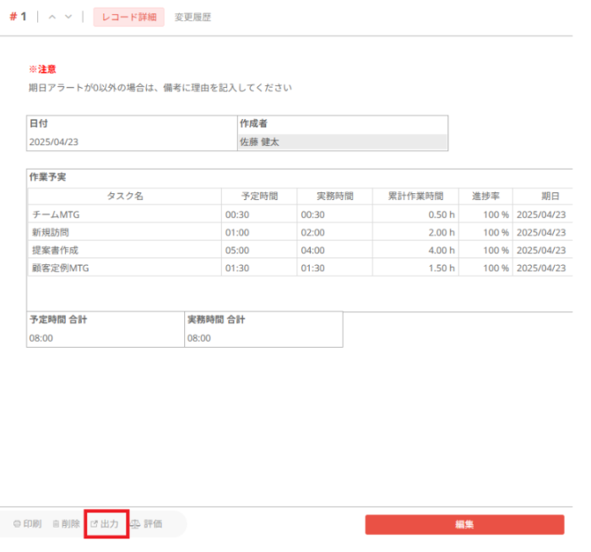Screen dimensions: 591x552
Task: Click the 進捗率 column header
Action: pos(485,196)
